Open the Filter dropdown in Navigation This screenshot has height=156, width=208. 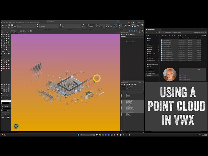coord(135,89)
